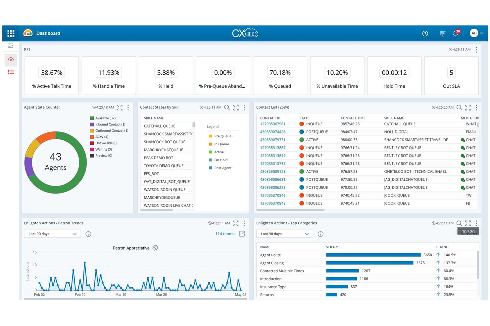Image resolution: width=490 pixels, height=326 pixels.
Task: Select the Out SLA KPI card
Action: point(451,76)
